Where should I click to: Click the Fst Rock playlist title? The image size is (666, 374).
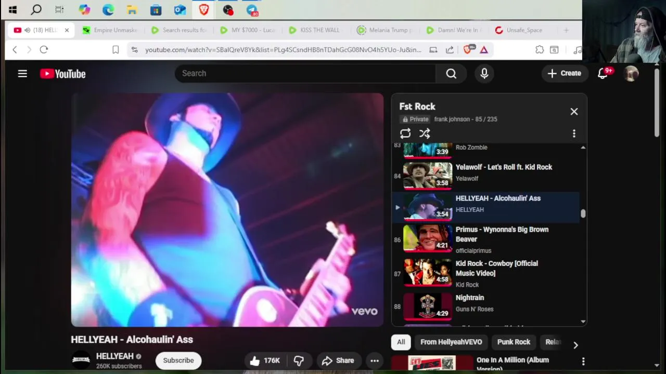[417, 106]
